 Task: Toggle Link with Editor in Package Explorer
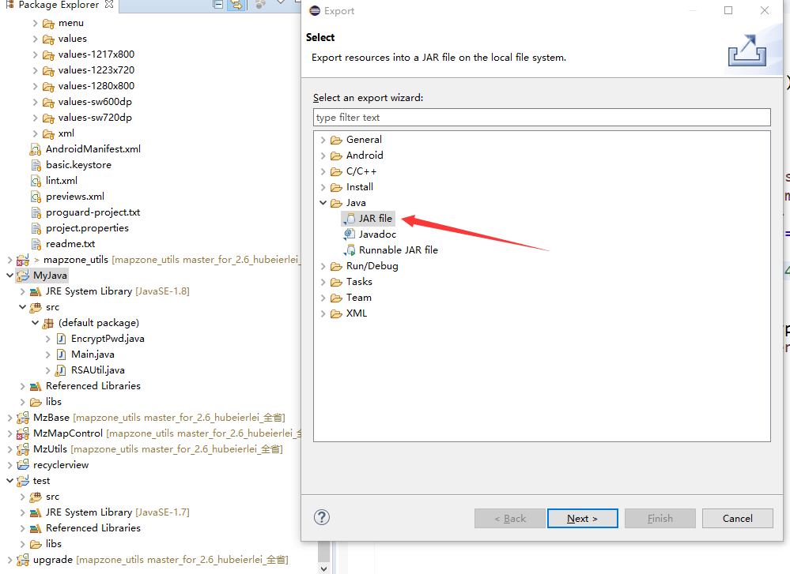(236, 5)
